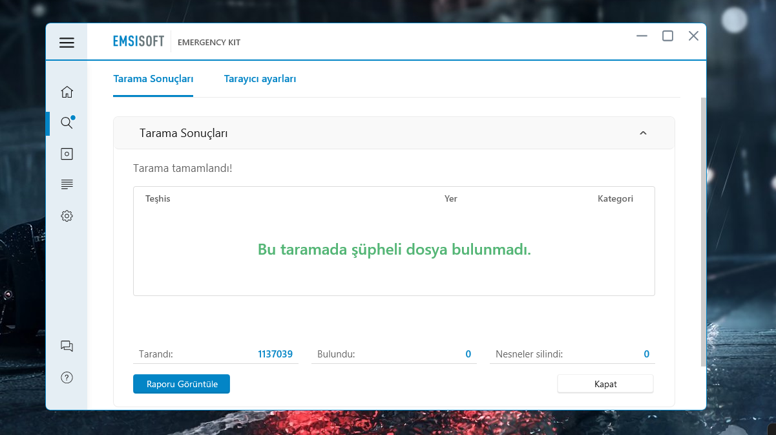The height and width of the screenshot is (435, 776).
Task: Click the Bulundu: label
Action: pos(337,354)
